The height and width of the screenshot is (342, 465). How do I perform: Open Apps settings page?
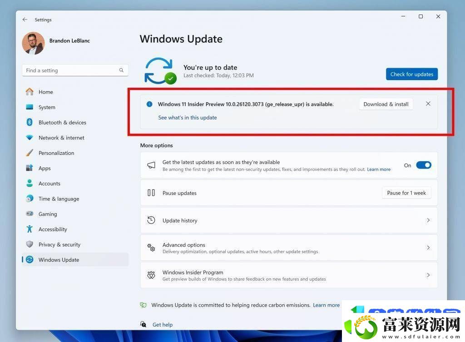(75, 168)
